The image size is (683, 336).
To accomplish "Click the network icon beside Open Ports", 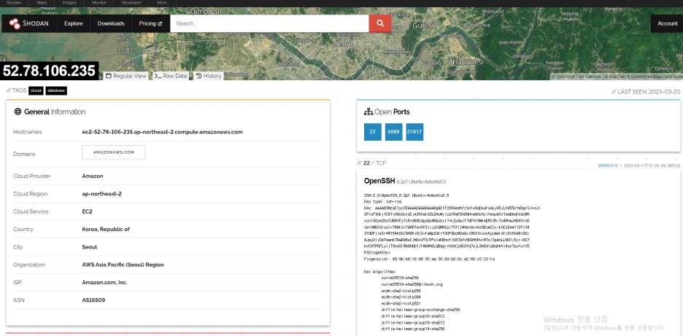I will coord(368,112).
